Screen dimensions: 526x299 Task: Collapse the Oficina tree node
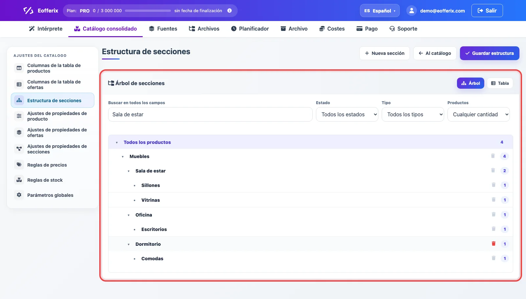point(129,215)
